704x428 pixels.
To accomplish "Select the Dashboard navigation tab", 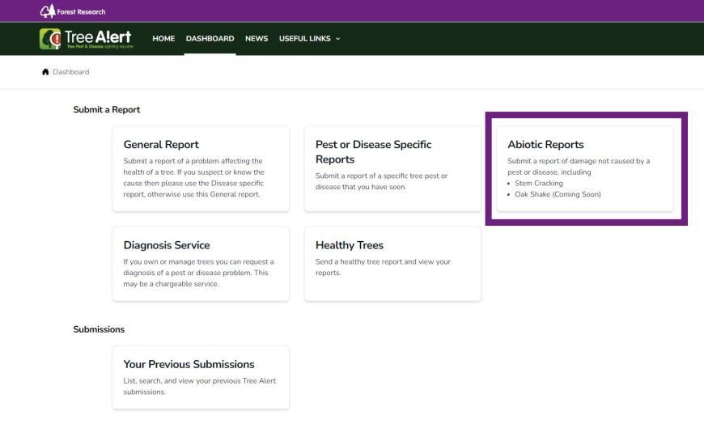I will (x=210, y=39).
